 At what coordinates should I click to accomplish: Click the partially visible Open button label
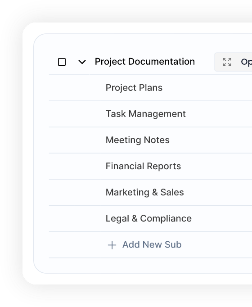246,62
